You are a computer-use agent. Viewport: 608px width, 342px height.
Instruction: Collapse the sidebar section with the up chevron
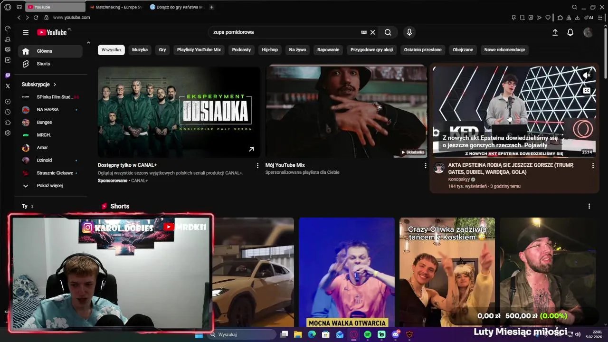pos(88,43)
